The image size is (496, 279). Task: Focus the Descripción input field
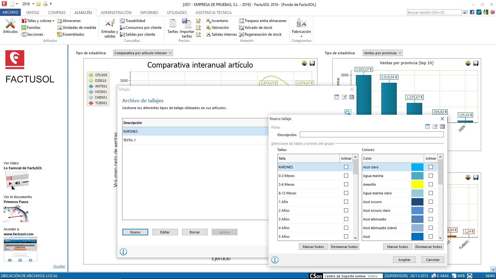(372, 135)
